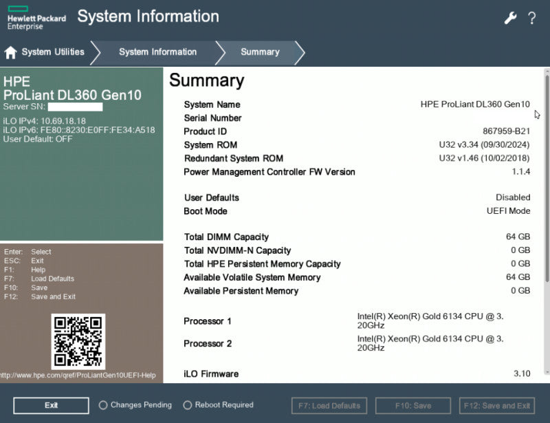Select Total NVDIMM-N Capacity label
Screen dimensions: 550x423
[237, 250]
